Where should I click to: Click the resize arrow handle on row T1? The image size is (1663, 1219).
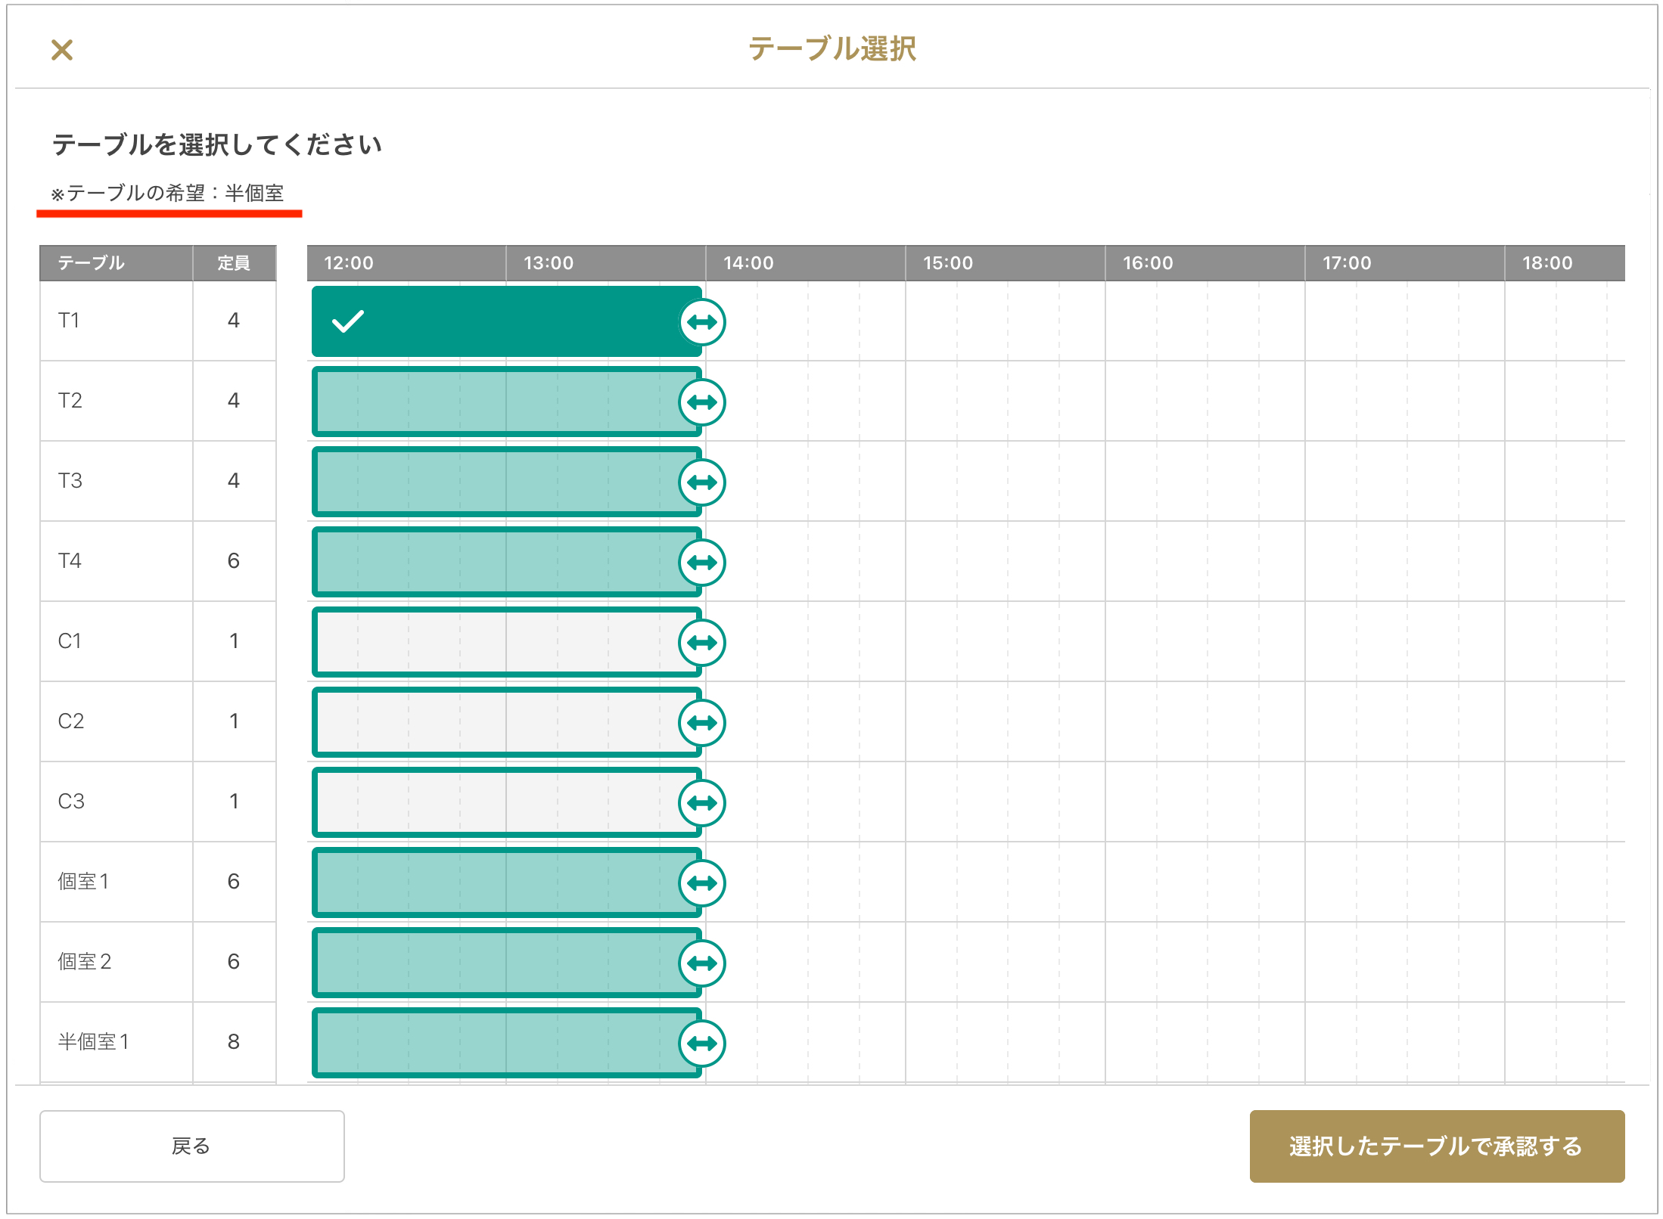click(x=702, y=322)
